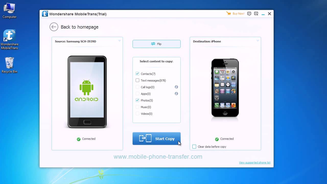Click Destination: iPhone label

click(x=207, y=41)
